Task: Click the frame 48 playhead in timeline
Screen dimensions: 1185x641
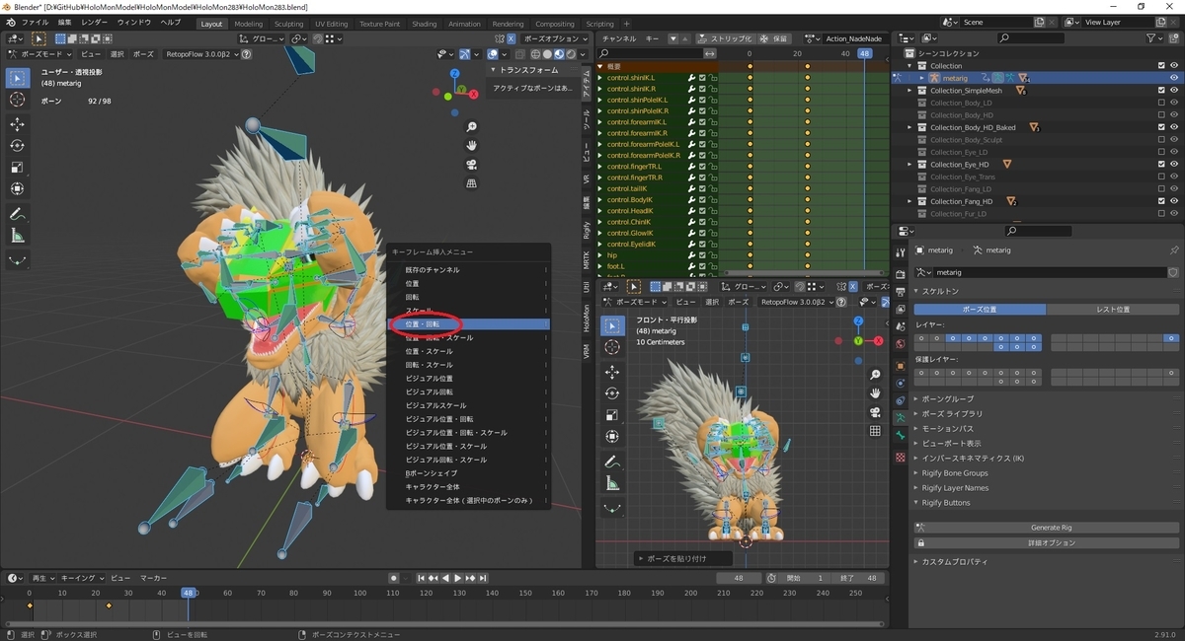Action: click(x=187, y=593)
